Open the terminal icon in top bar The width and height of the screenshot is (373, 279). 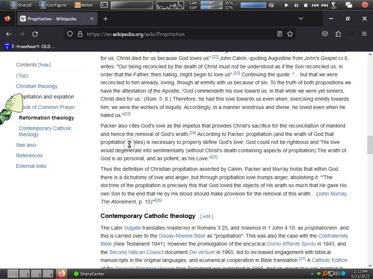tap(104, 5)
